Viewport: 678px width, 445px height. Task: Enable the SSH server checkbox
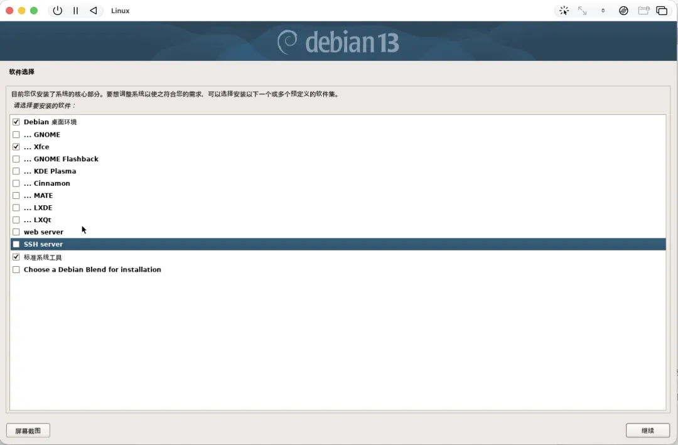(16, 244)
